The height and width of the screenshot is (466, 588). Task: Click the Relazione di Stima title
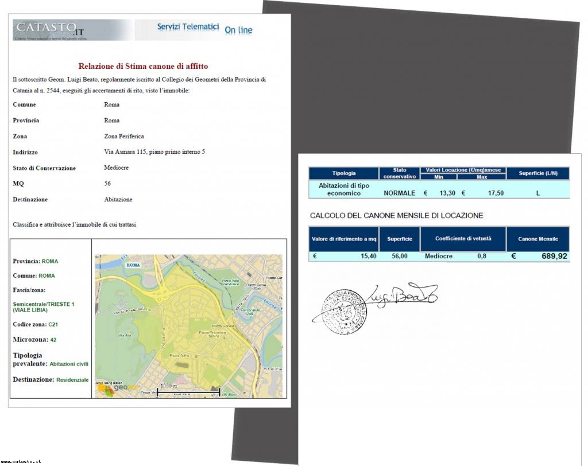pyautogui.click(x=143, y=67)
